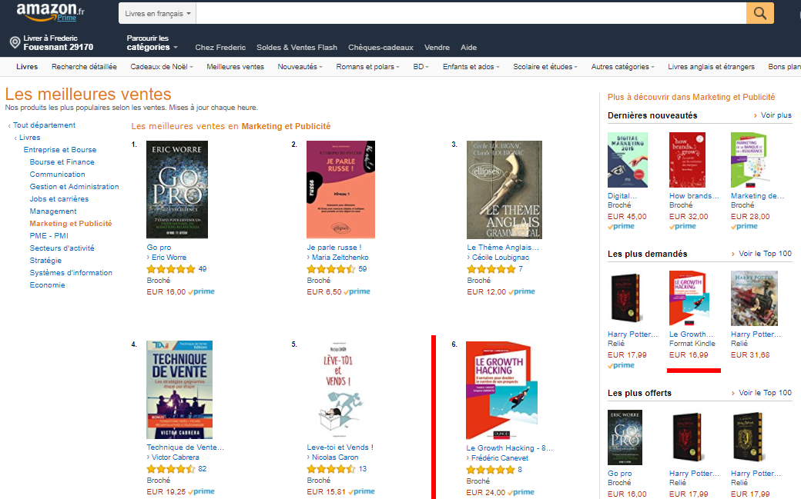Open the 'Le Growth Hacking' bestseller cover
This screenshot has height=499, width=801.
[x=501, y=391]
